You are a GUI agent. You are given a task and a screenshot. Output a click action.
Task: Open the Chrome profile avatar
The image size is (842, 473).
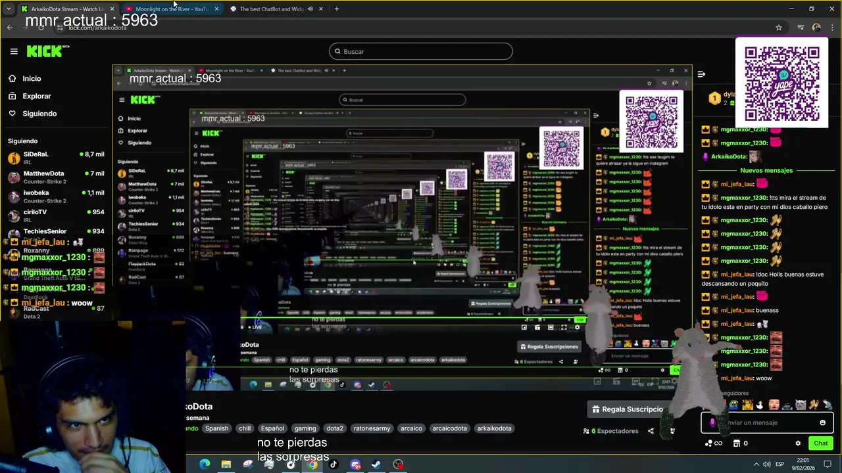click(x=816, y=28)
